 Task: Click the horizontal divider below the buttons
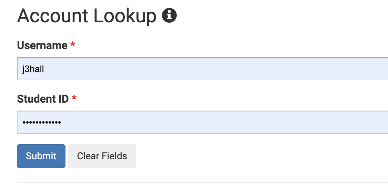202,183
